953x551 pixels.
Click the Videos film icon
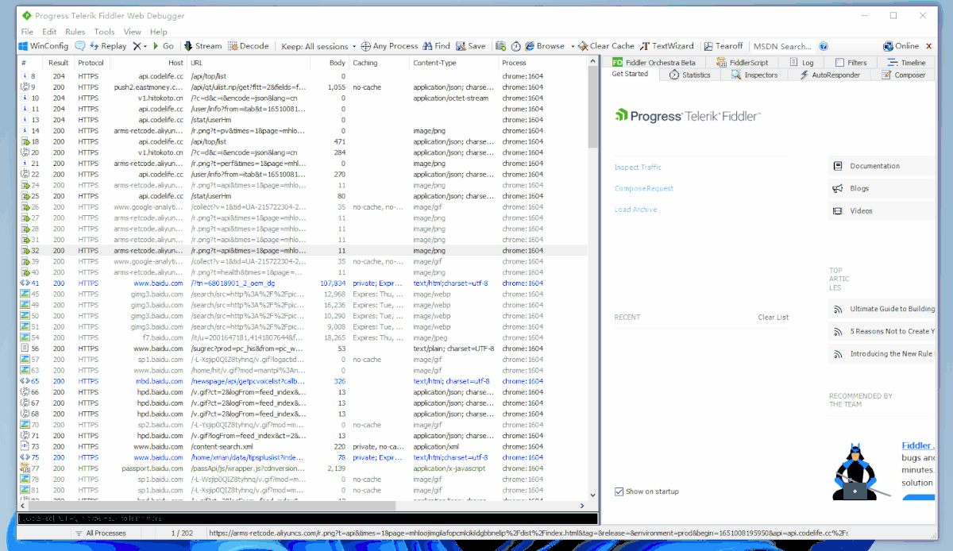(x=837, y=210)
